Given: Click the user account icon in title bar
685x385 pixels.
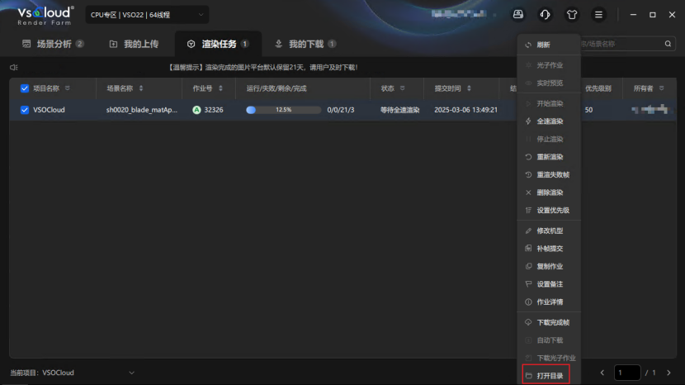Looking at the screenshot, I should point(517,15).
